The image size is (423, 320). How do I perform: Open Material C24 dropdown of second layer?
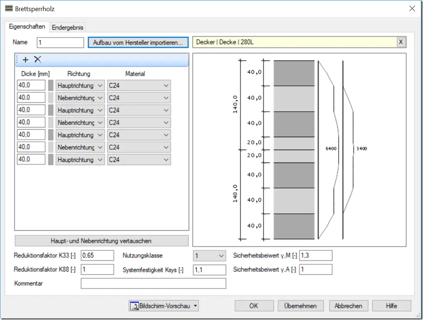139,98
